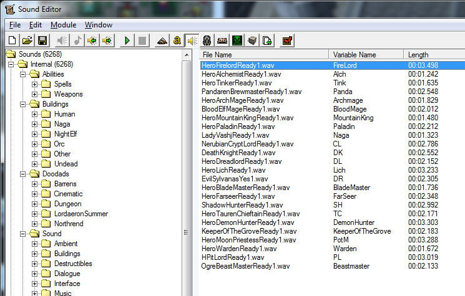Play the selected sound with the green triangle
Viewport: 465px width, 296px height.
(x=127, y=41)
